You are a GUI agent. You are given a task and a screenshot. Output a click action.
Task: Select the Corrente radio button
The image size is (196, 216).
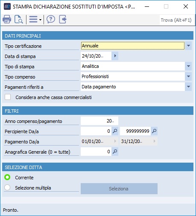pos(7,177)
